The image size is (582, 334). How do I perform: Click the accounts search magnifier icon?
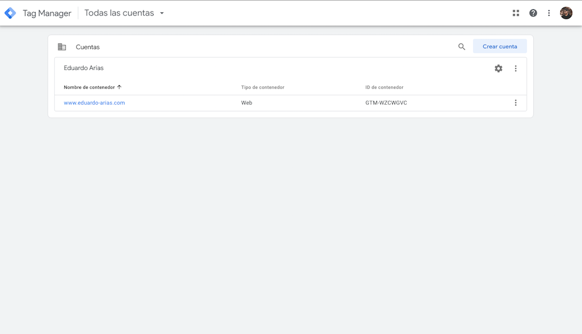pos(462,47)
